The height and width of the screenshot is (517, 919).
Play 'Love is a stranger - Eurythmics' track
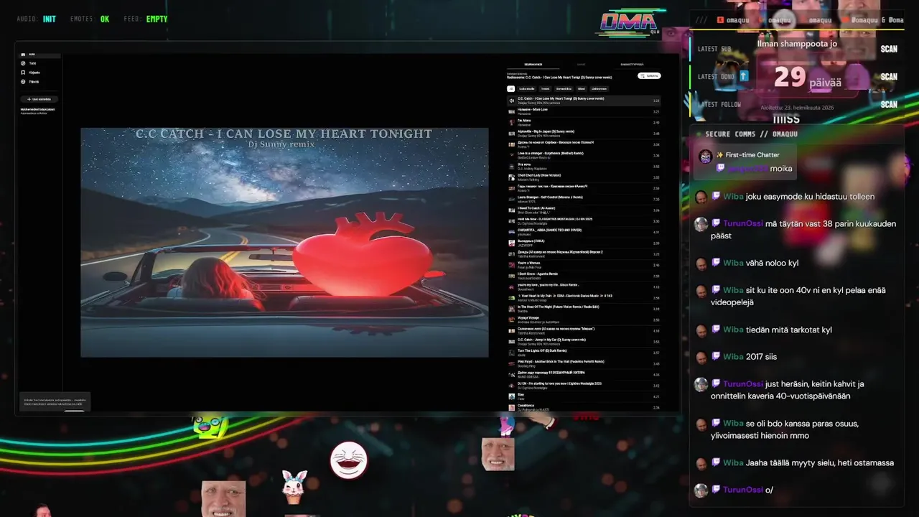point(584,155)
